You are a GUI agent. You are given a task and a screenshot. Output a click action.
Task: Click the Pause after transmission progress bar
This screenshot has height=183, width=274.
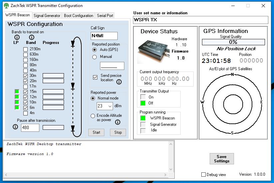coord(53,127)
